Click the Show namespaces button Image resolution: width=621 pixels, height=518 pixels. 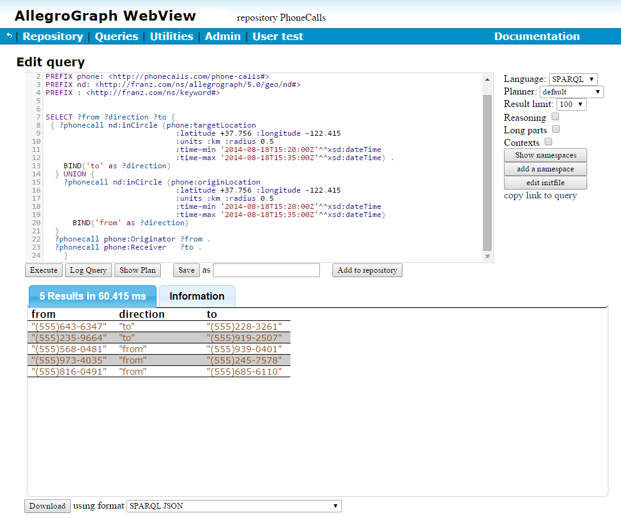pyautogui.click(x=545, y=155)
